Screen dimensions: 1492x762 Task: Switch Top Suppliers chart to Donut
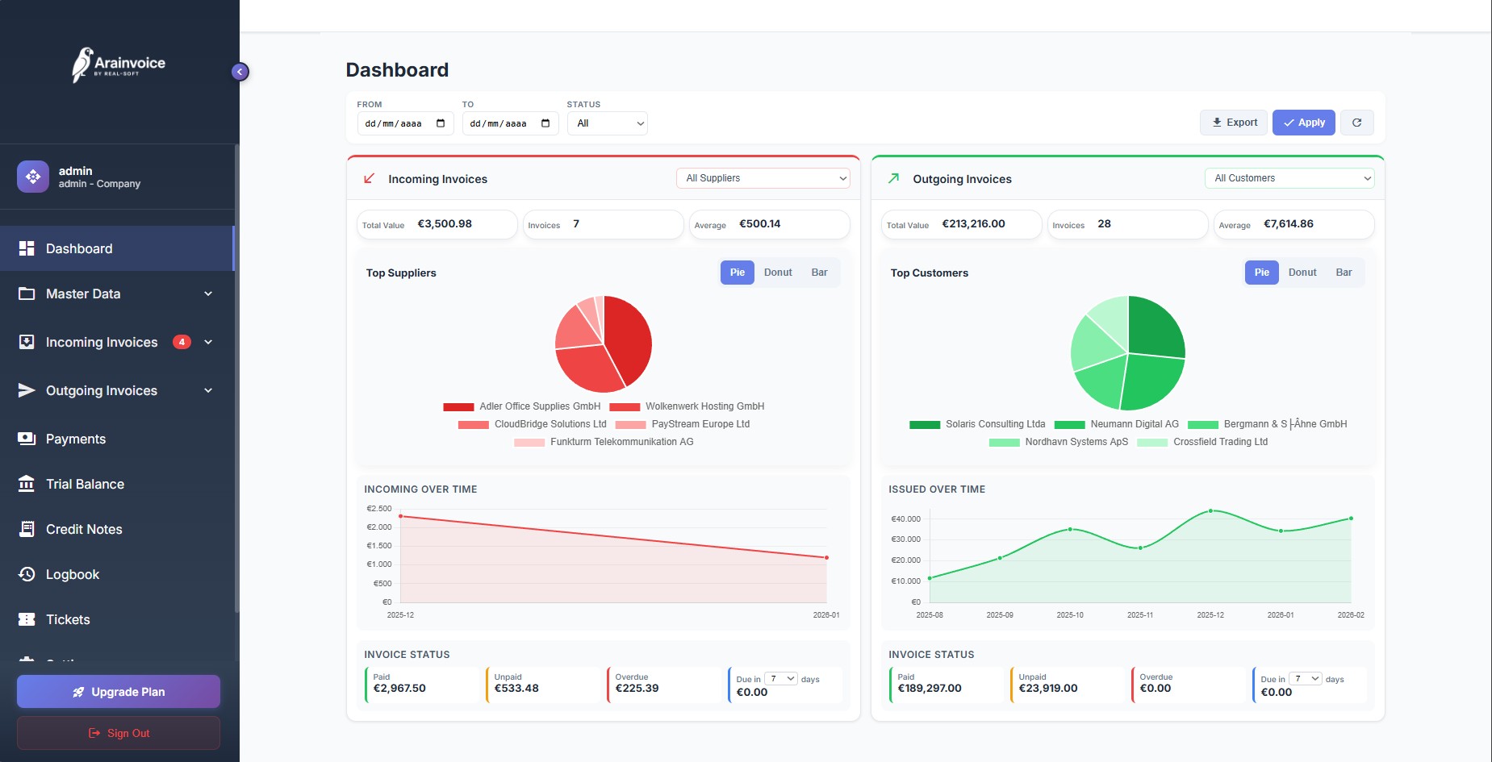pyautogui.click(x=777, y=273)
